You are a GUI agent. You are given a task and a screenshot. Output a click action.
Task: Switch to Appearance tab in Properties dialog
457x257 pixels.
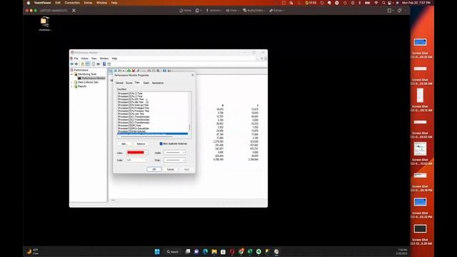click(158, 83)
